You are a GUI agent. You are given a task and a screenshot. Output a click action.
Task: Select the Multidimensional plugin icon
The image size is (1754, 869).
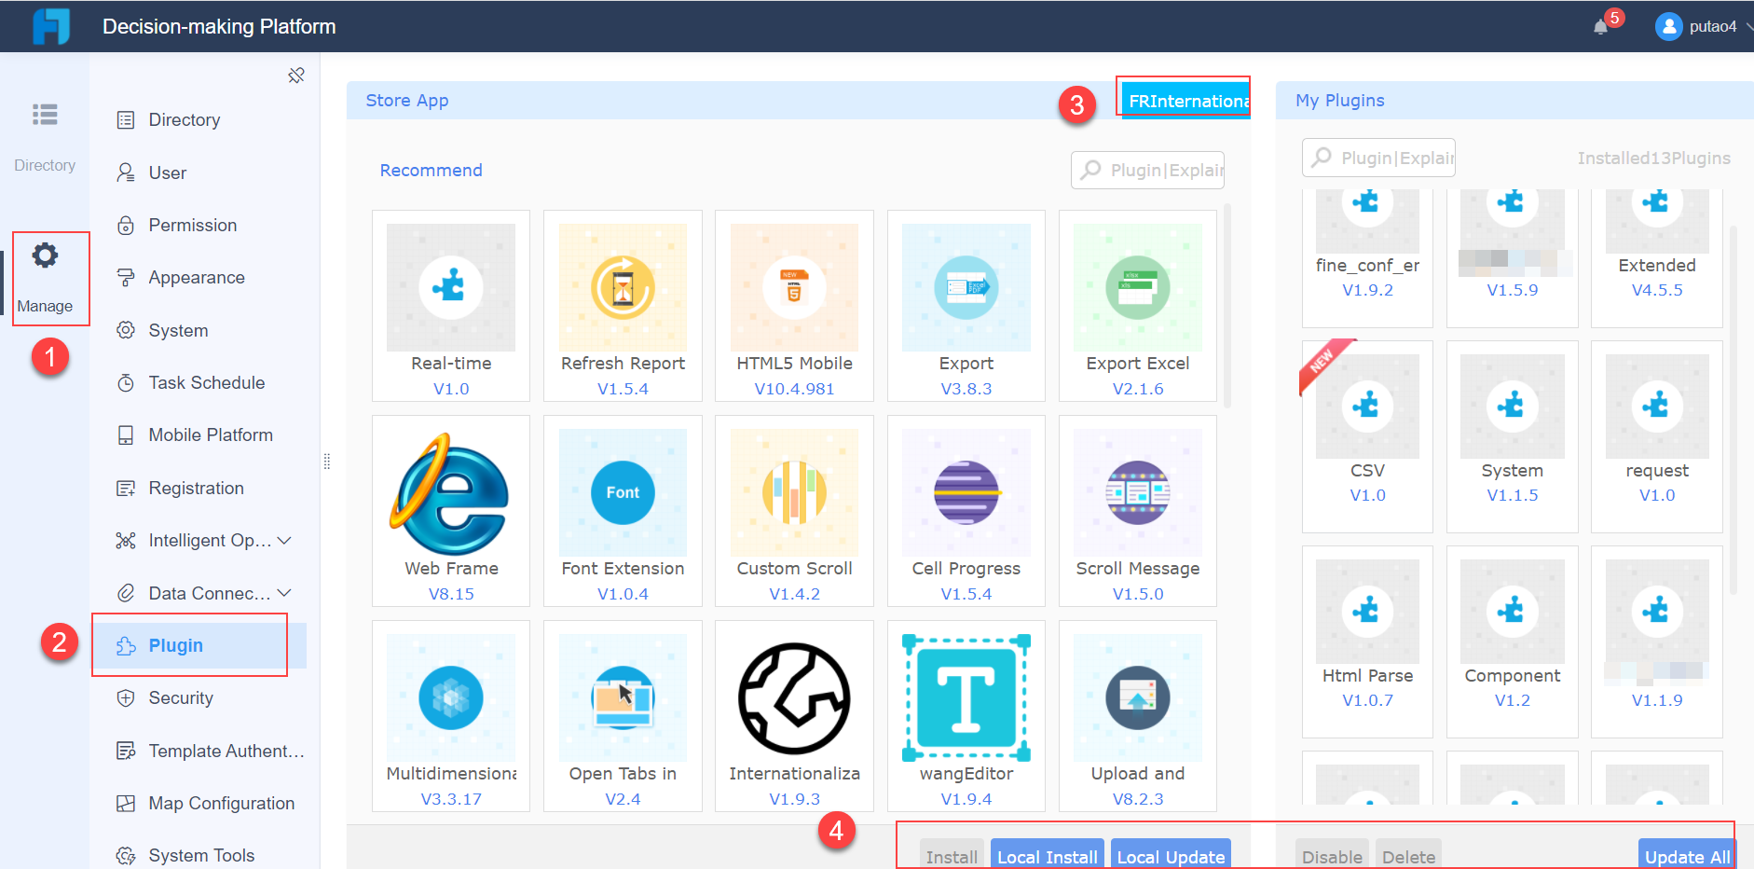tap(451, 697)
